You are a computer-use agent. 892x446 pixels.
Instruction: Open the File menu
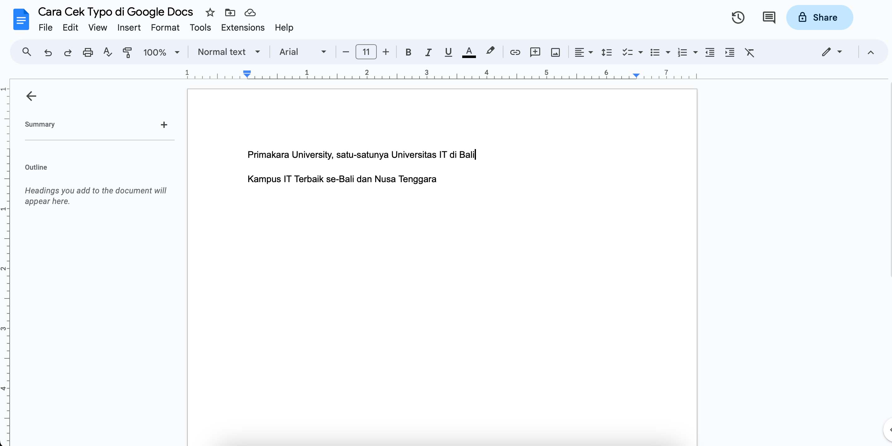click(x=45, y=27)
